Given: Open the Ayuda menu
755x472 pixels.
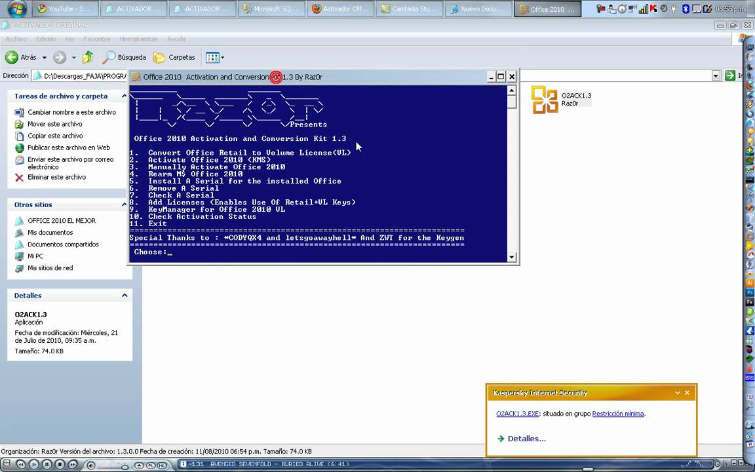Looking at the screenshot, I should tap(176, 39).
